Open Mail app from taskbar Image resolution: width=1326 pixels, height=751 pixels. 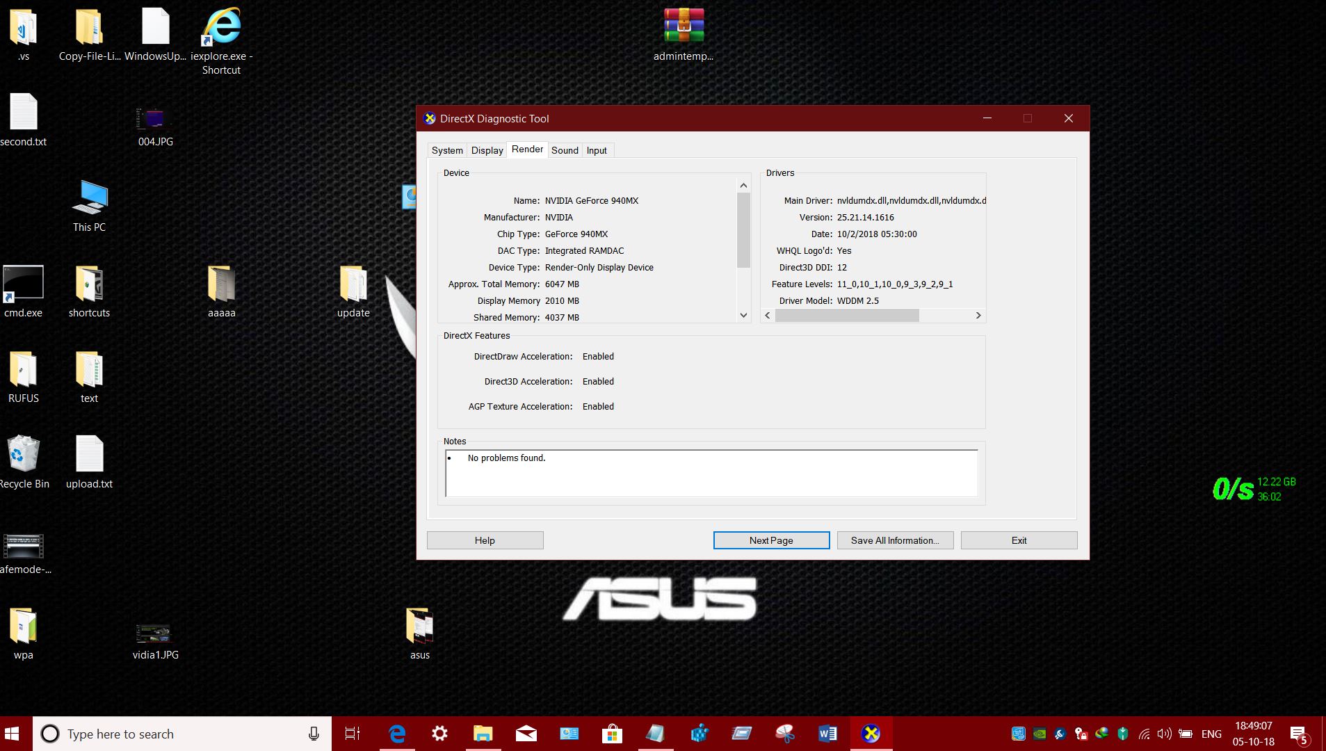point(526,734)
